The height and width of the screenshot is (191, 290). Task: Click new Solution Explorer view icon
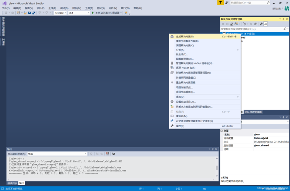[172, 73]
